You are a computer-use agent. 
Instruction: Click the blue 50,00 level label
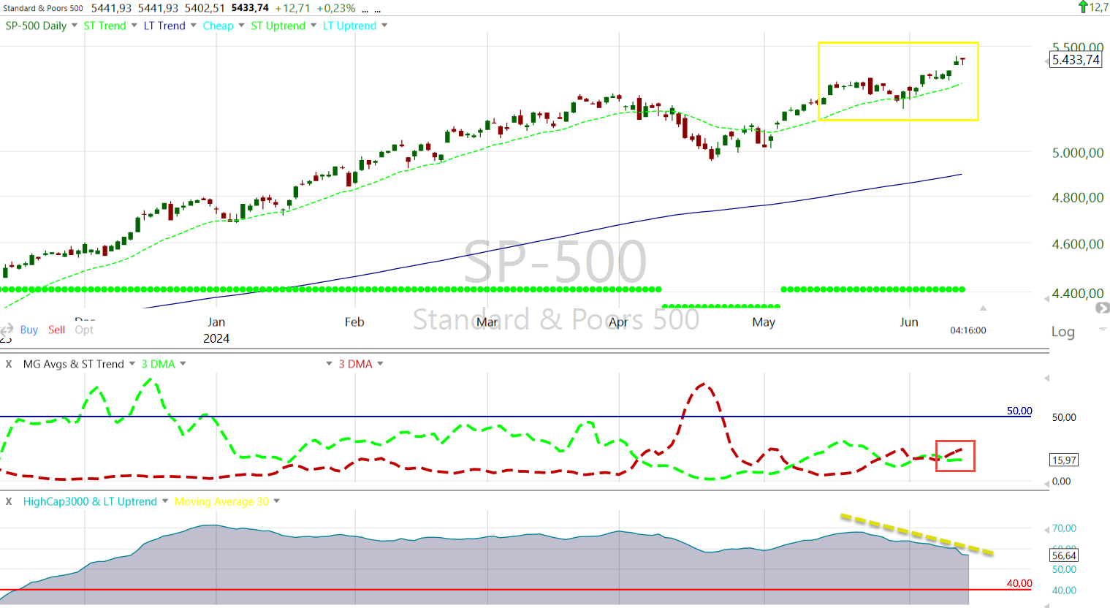pos(1019,411)
